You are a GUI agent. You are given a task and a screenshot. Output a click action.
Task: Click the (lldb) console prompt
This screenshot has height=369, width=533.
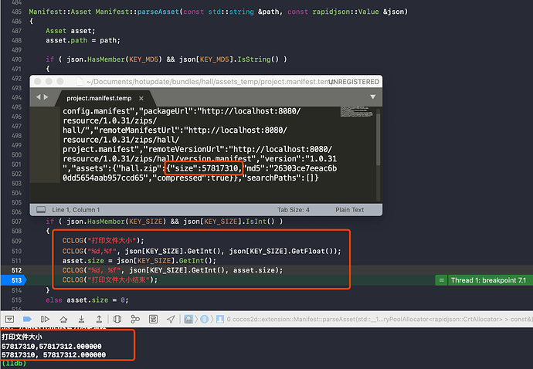[14, 364]
